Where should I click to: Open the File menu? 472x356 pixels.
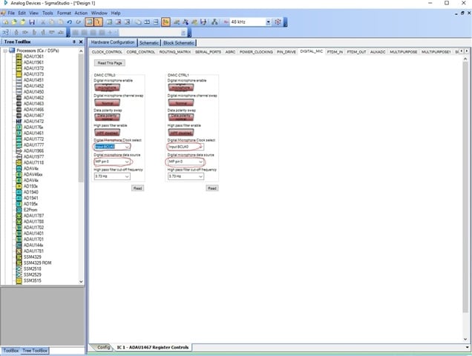tap(11, 13)
